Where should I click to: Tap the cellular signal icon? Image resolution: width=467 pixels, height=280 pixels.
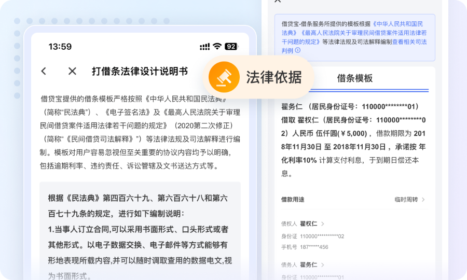[205, 47]
